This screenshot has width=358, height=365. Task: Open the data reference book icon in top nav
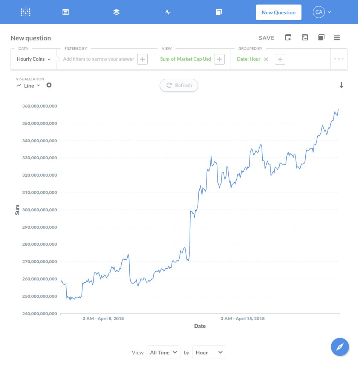click(219, 12)
